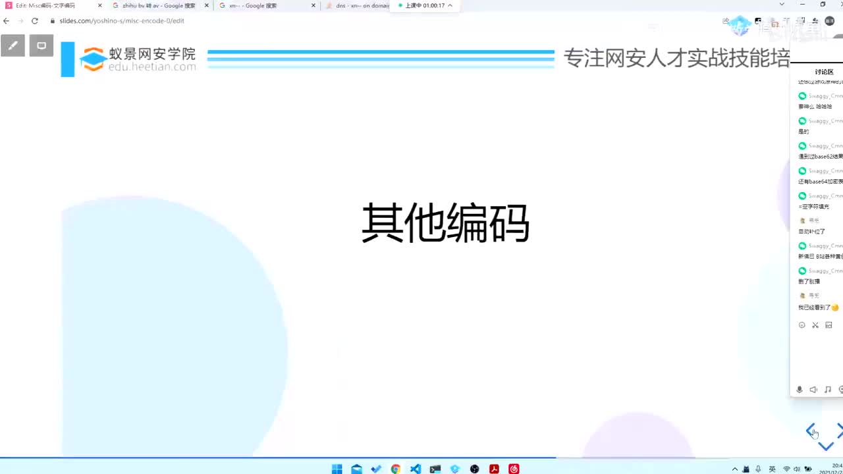Image resolution: width=843 pixels, height=474 pixels.
Task: Click chat message 自动补位了
Action: pyautogui.click(x=811, y=232)
